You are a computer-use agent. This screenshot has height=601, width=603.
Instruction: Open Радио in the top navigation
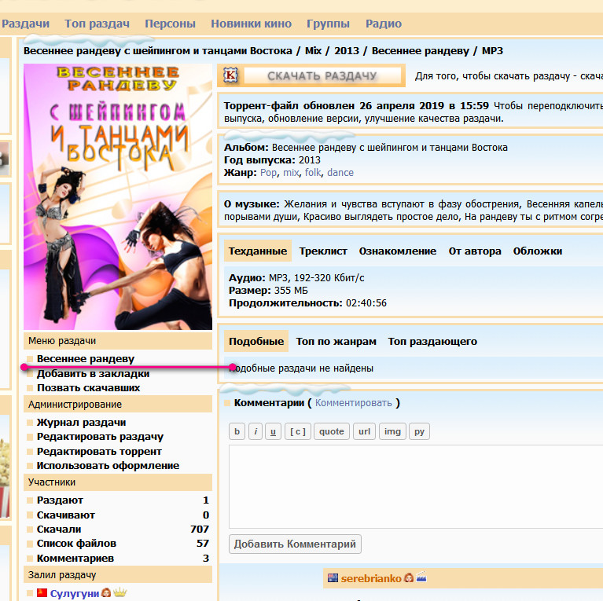pos(384,24)
